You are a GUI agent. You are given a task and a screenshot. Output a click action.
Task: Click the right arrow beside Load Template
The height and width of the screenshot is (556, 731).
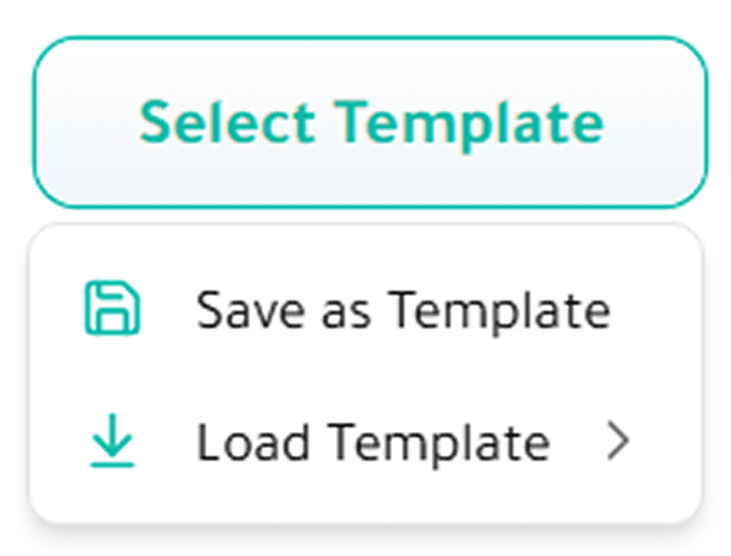617,443
